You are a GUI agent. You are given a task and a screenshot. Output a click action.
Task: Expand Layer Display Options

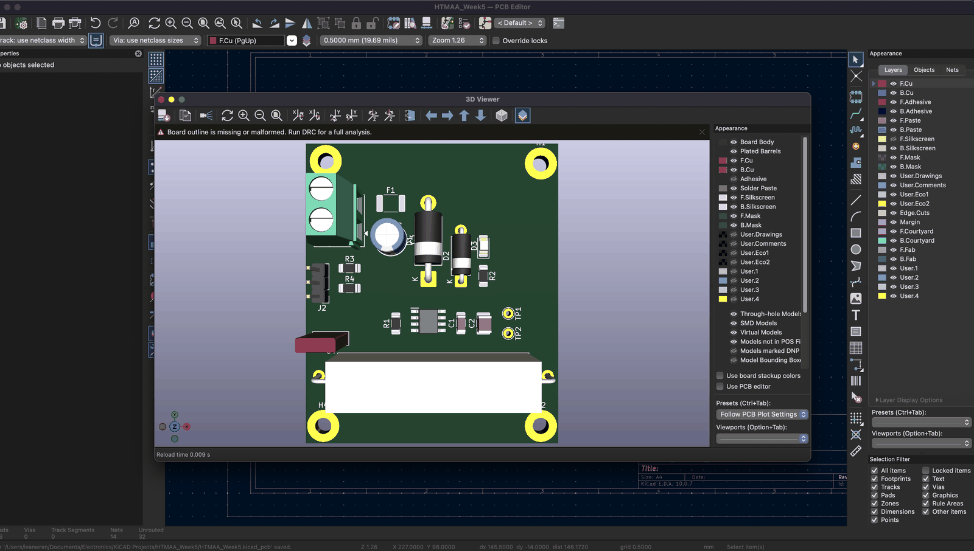tap(909, 400)
